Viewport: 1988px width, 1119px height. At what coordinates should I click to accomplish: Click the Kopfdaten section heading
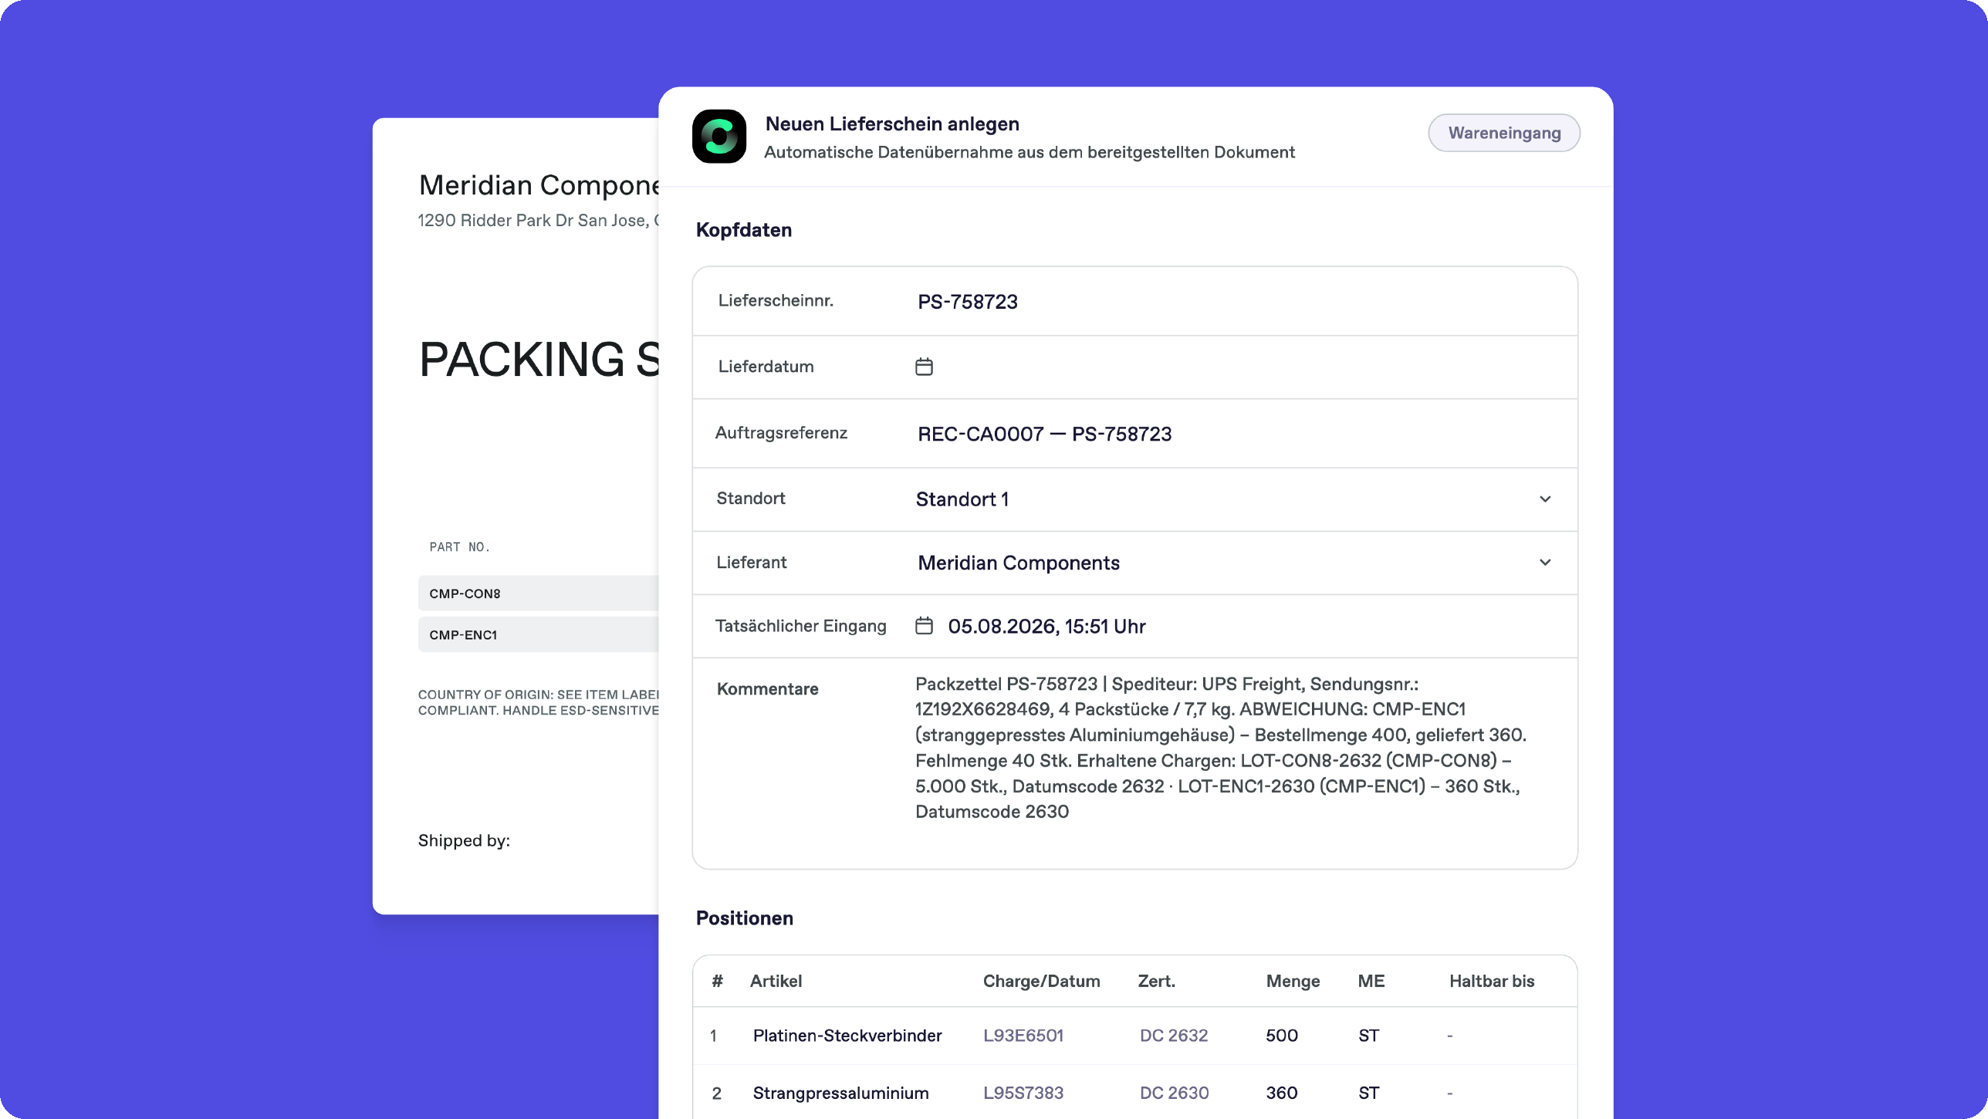(x=743, y=230)
